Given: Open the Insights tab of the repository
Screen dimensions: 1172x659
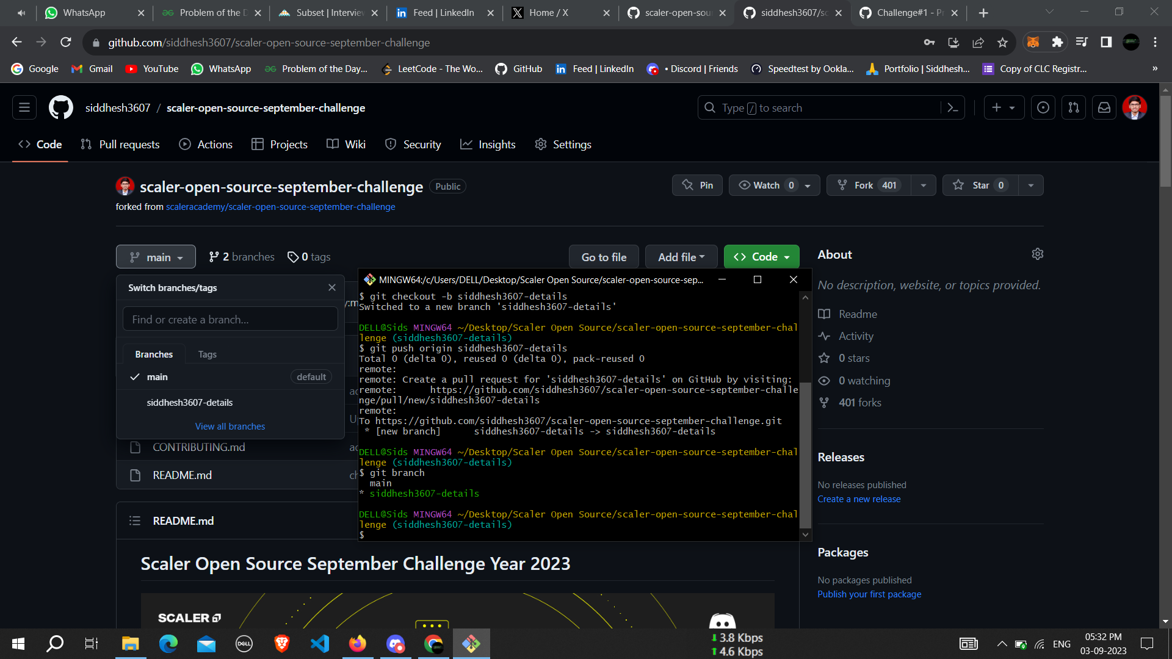Looking at the screenshot, I should (x=488, y=144).
